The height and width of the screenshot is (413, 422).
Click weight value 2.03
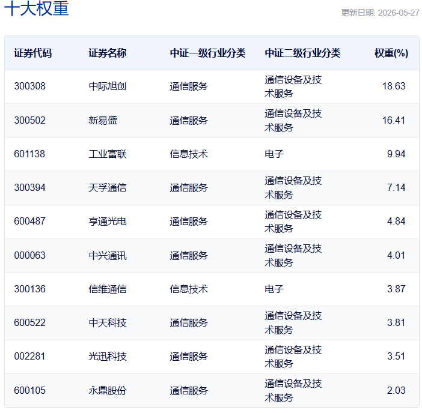point(396,390)
